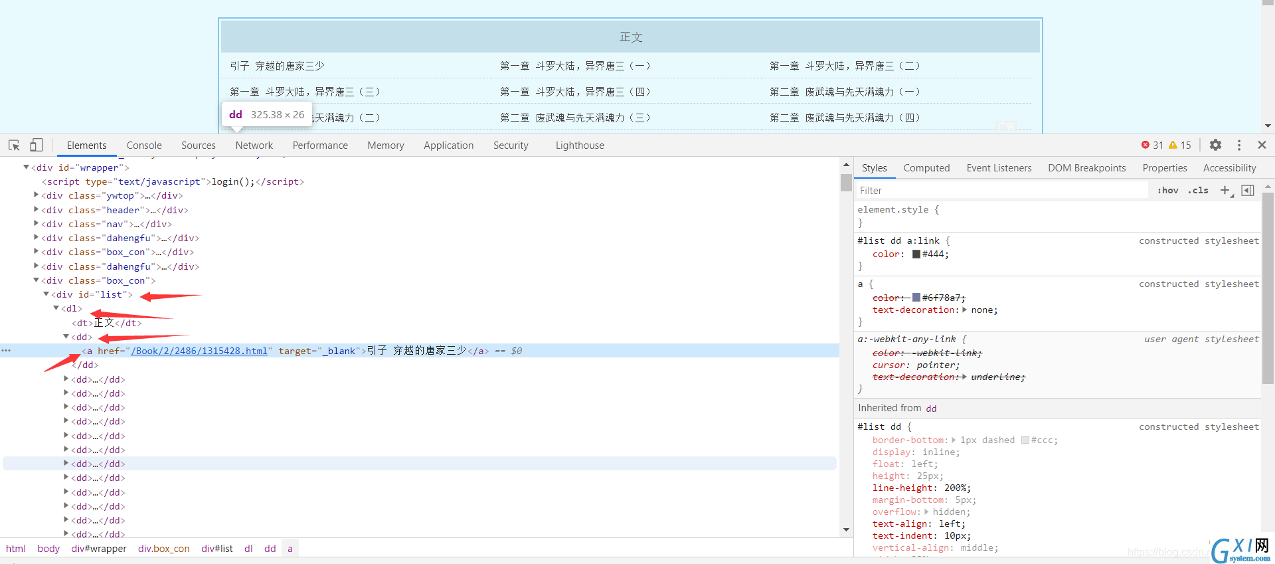The image size is (1275, 564).
Task: Toggle the .cls class editor
Action: pyautogui.click(x=1199, y=191)
